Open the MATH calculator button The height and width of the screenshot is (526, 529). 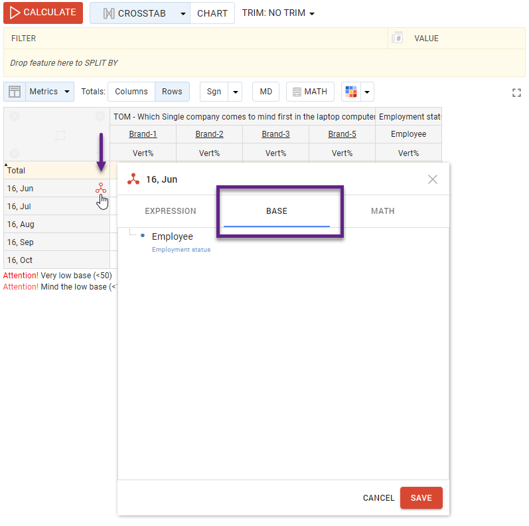310,92
